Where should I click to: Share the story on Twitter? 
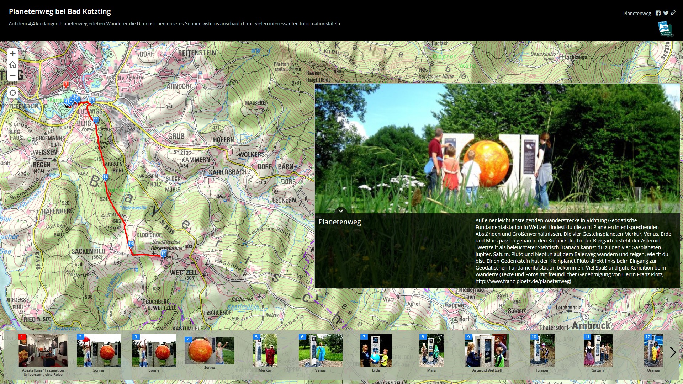click(666, 13)
